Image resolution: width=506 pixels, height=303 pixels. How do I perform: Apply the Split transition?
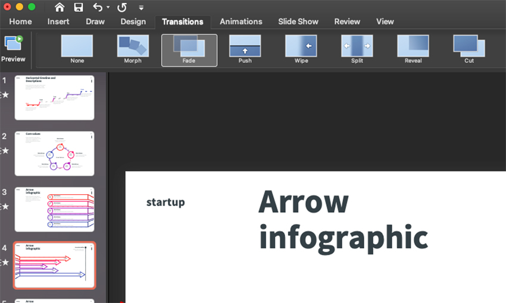357,49
